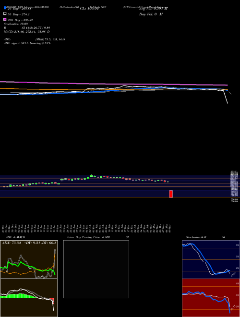Click the 'CL: 106.04' closing price label
The height and width of the screenshot is (317, 240).
89,9
